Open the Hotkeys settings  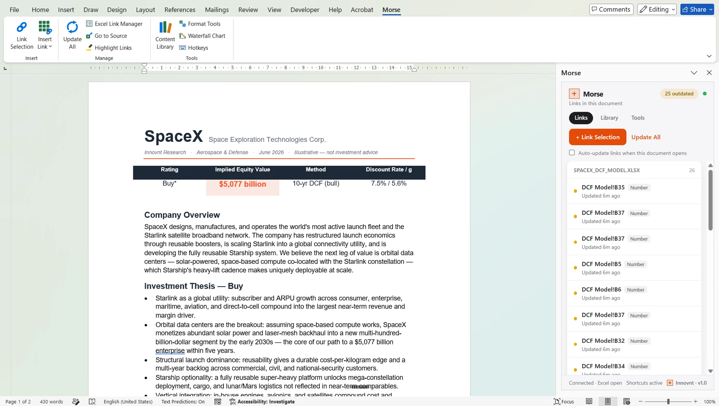point(194,48)
